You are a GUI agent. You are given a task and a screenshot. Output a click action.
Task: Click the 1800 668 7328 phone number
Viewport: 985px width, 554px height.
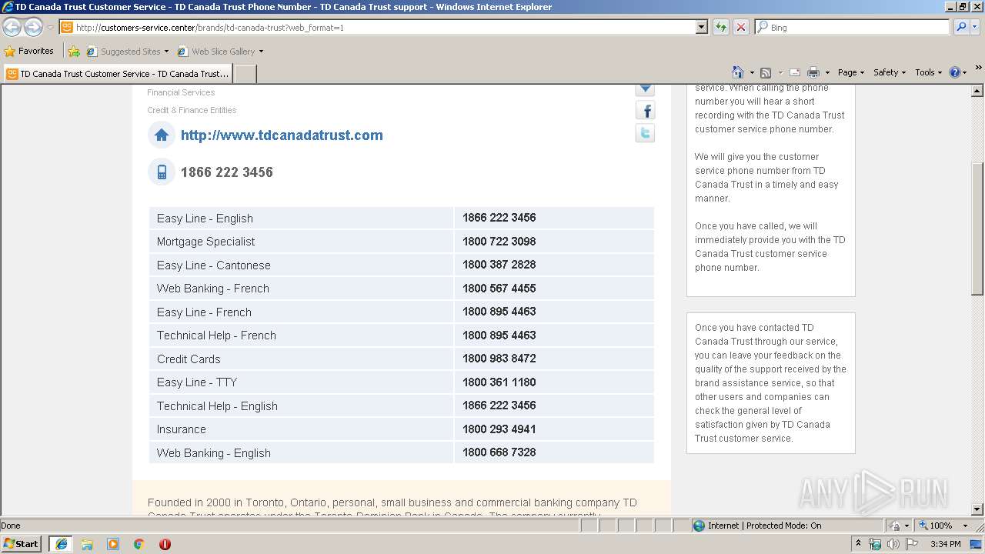(x=499, y=452)
